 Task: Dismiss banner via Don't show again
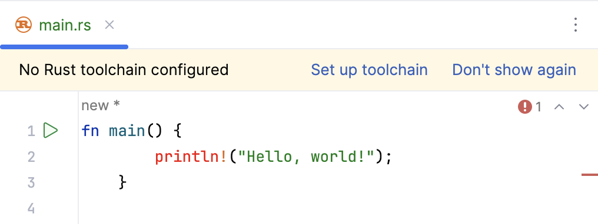tap(514, 70)
